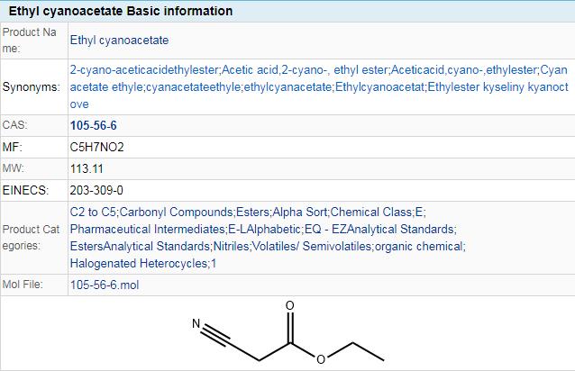Screen dimensions: 575x371
Task: Click the EINECS number 203-309-0
Action: tap(96, 191)
